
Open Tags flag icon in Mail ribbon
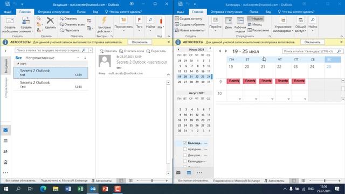coord(139,20)
